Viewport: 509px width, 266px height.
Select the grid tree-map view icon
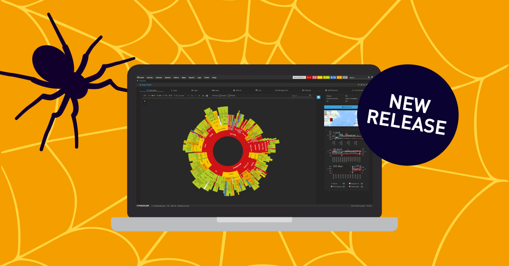(207, 96)
